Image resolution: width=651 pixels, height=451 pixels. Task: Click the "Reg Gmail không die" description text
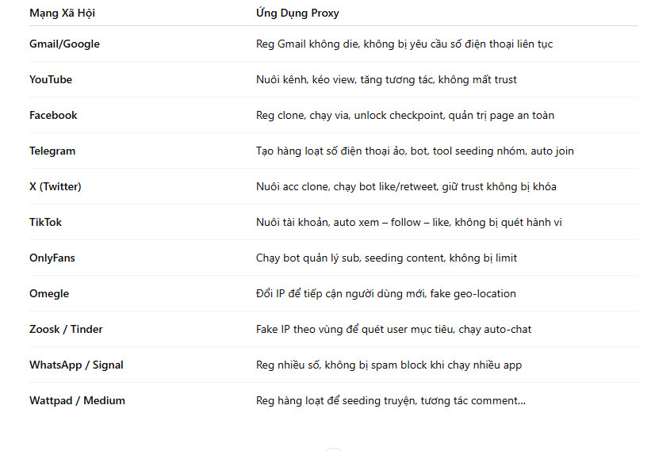click(404, 44)
